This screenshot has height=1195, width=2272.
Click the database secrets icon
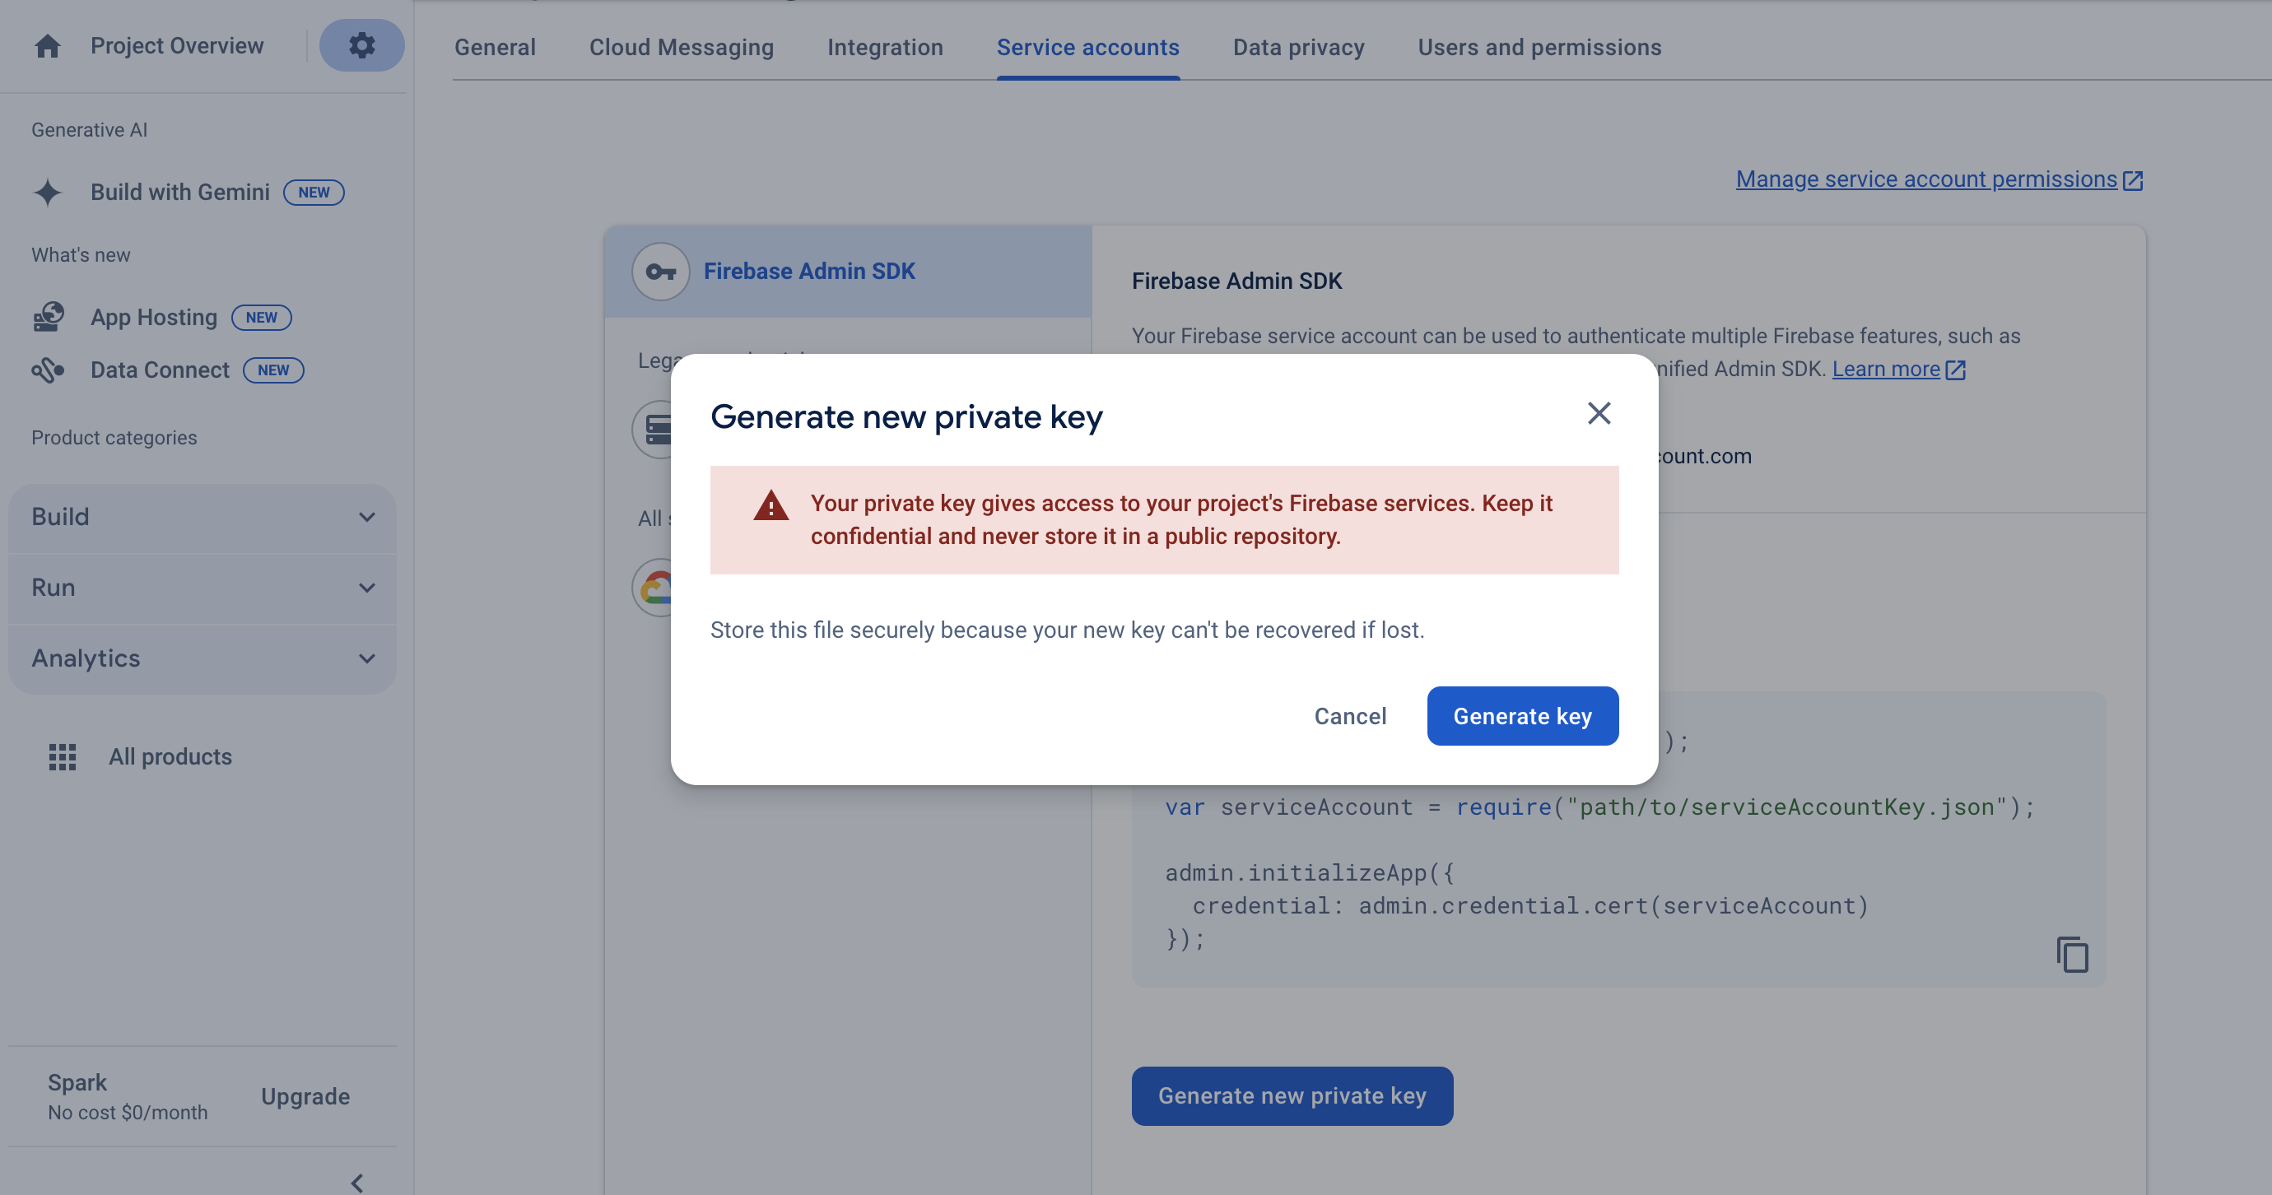(654, 430)
